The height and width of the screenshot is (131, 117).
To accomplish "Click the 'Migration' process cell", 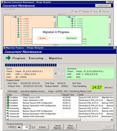I will point(27,108).
